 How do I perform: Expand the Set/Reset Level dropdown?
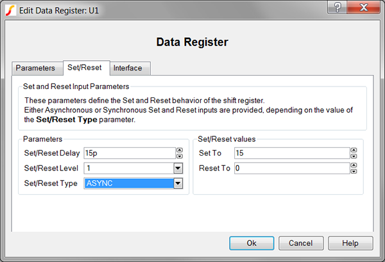point(178,168)
